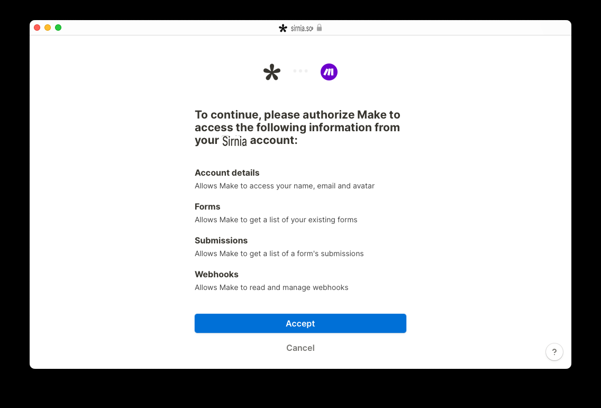Click the Sirnia wordmark in heading
Image resolution: width=601 pixels, height=408 pixels.
(x=234, y=141)
